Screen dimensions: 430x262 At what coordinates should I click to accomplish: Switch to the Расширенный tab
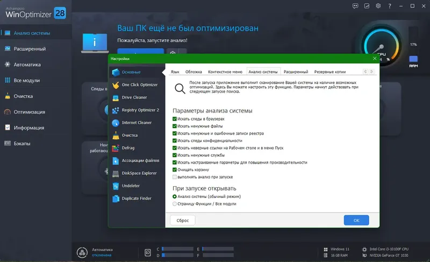[x=296, y=72]
